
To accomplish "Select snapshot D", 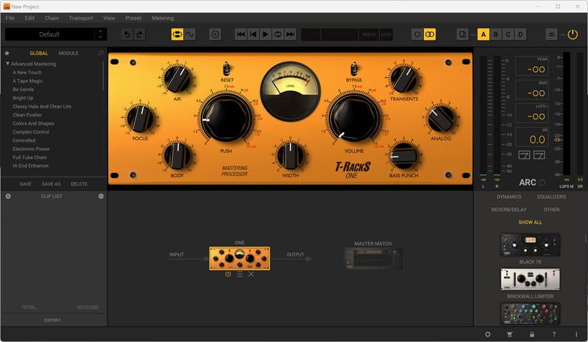I will pyautogui.click(x=520, y=34).
